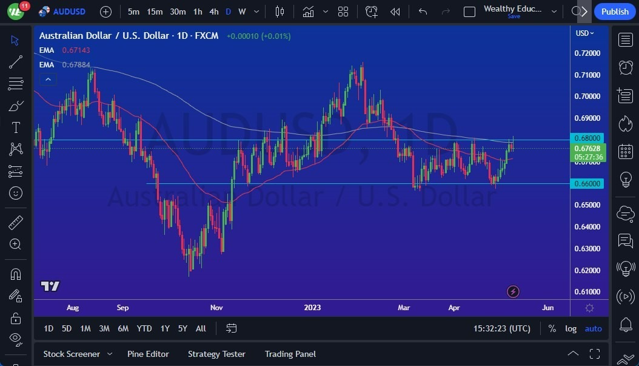
Task: Toggle Lock All Drawings
Action: [x=15, y=318]
